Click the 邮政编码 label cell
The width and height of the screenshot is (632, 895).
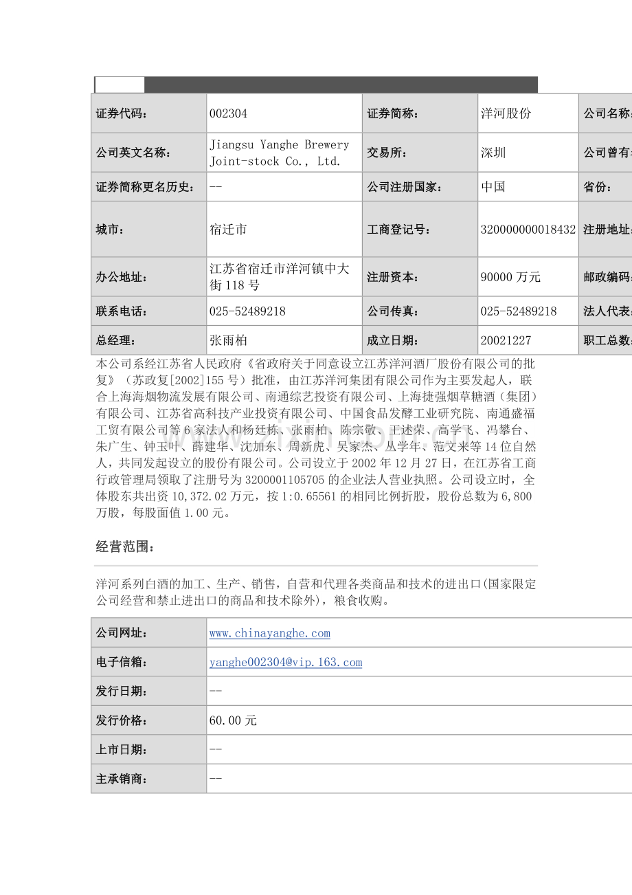pyautogui.click(x=606, y=277)
